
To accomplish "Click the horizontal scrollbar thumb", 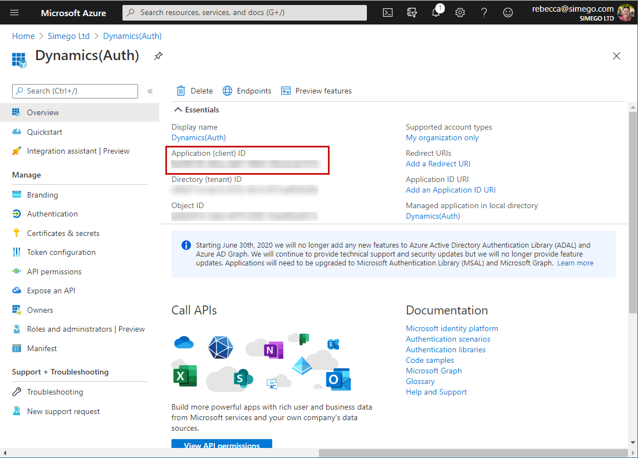I will pos(473,452).
